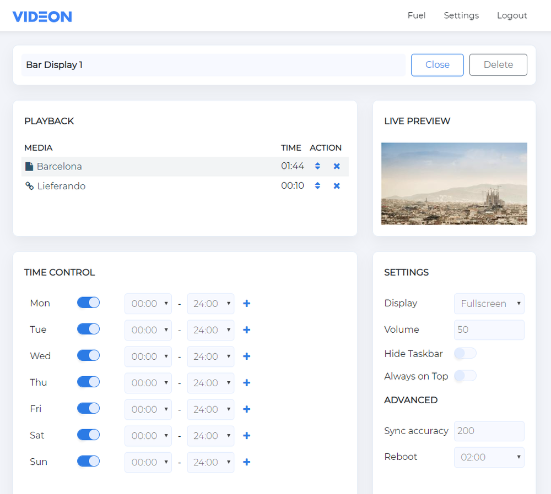The width and height of the screenshot is (551, 494).
Task: Disable the Thu schedule toggle
Action: pyautogui.click(x=89, y=382)
